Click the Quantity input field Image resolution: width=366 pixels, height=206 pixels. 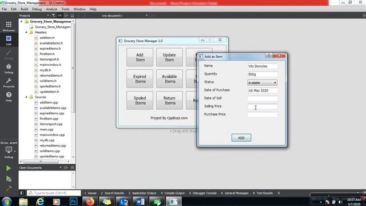click(x=262, y=74)
